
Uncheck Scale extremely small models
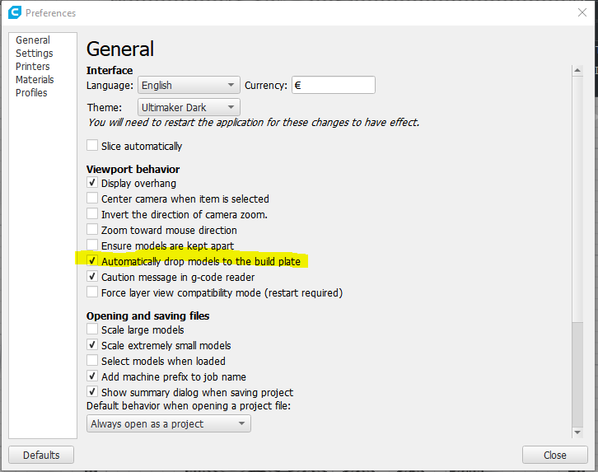tap(92, 344)
